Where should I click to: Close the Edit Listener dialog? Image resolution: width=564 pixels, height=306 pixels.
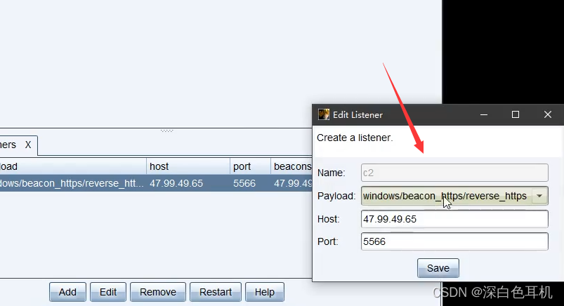point(547,114)
